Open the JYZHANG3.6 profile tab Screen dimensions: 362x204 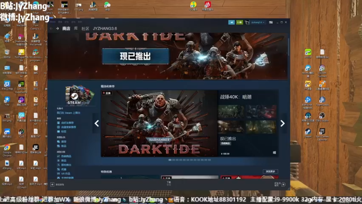coord(105,29)
